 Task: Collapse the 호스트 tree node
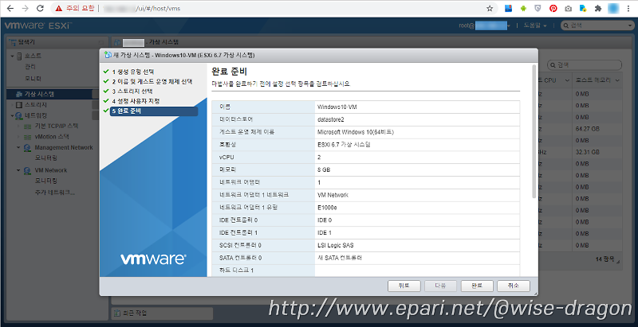click(12, 56)
